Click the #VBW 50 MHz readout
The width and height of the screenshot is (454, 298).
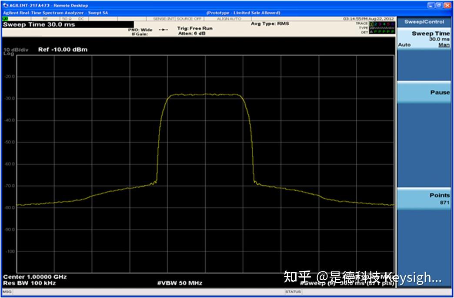pyautogui.click(x=180, y=283)
